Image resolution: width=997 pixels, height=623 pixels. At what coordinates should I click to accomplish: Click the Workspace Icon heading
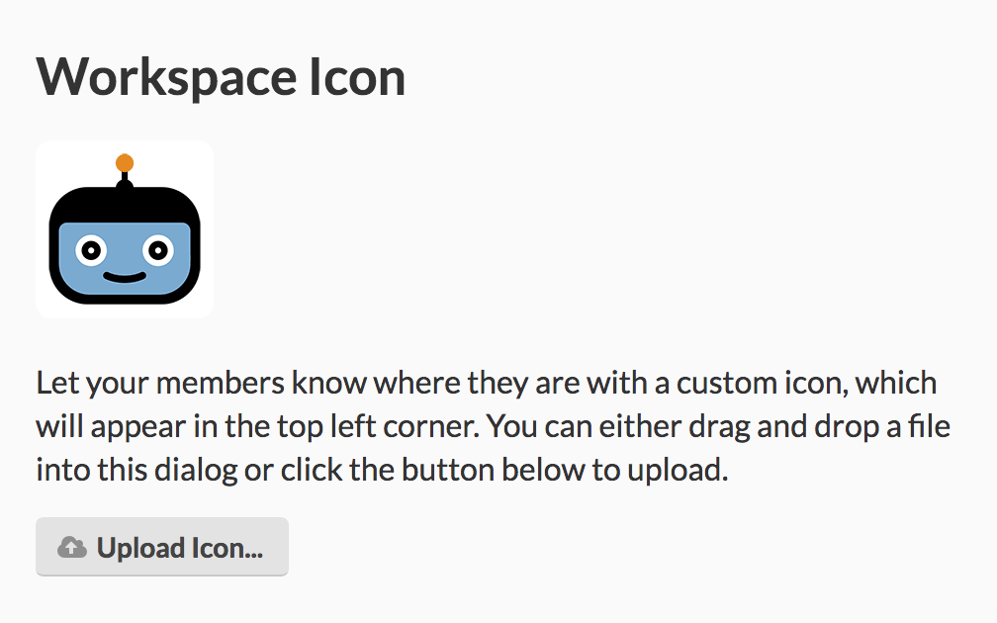pyautogui.click(x=220, y=76)
